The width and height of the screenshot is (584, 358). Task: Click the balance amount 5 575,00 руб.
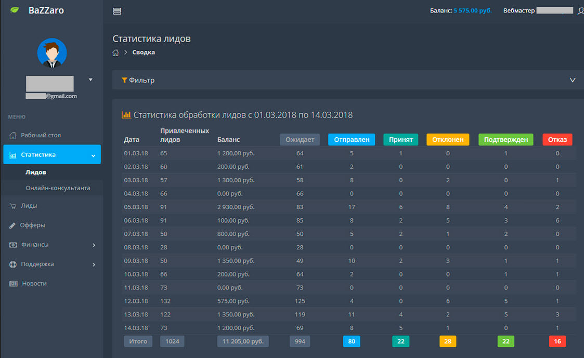(x=472, y=11)
